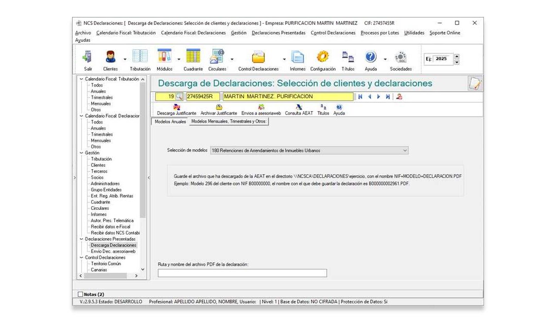Image resolution: width=556 pixels, height=323 pixels.
Task: Collapse the Control Declaraciones tree node
Action: [81, 258]
